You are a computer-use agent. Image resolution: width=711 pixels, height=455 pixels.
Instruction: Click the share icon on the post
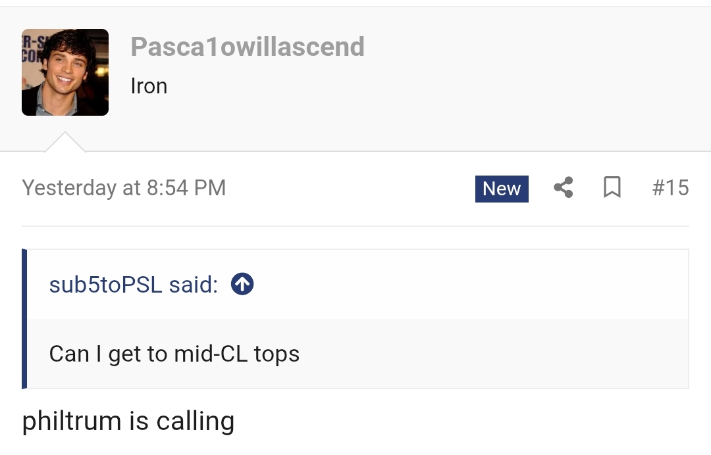coord(563,188)
